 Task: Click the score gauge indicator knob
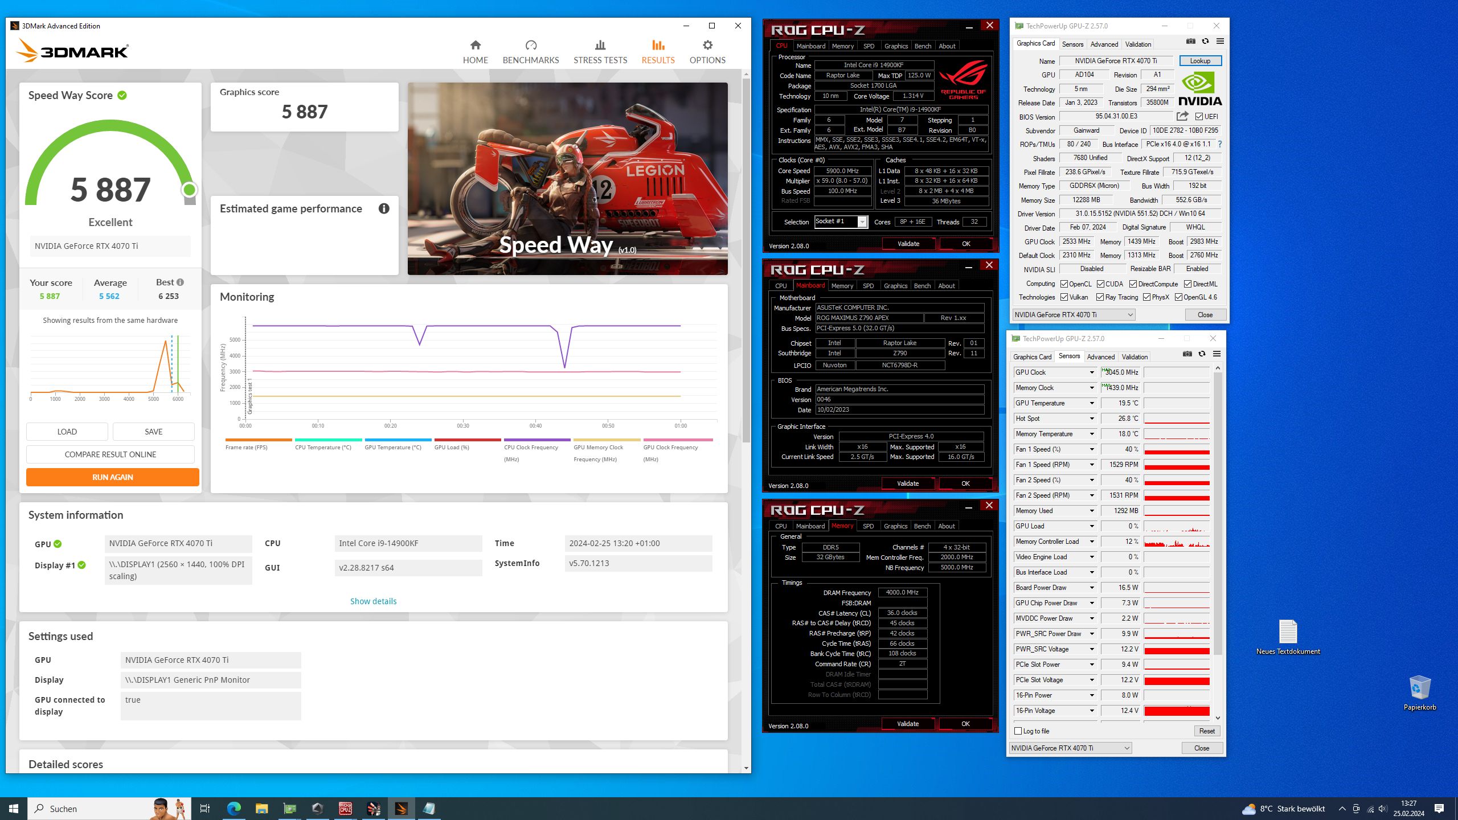click(189, 190)
